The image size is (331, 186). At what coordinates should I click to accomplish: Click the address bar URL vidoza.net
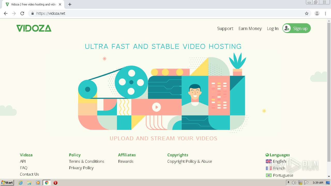point(51,13)
